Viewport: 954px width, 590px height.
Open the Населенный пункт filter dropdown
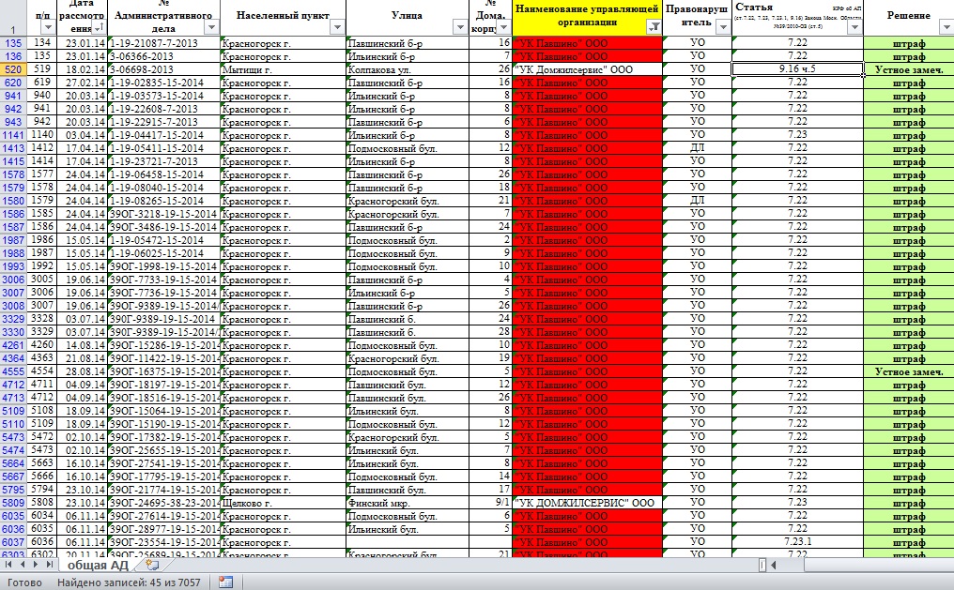pos(337,28)
